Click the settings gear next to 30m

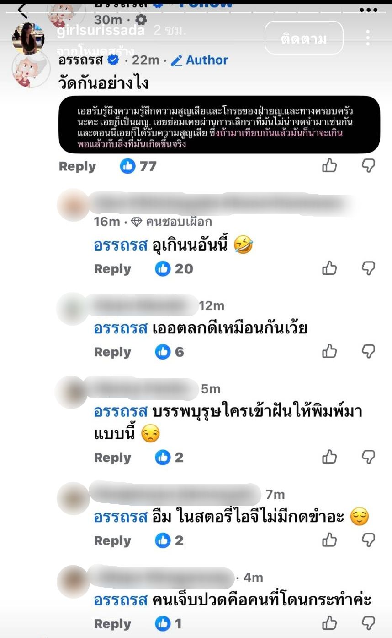click(141, 20)
